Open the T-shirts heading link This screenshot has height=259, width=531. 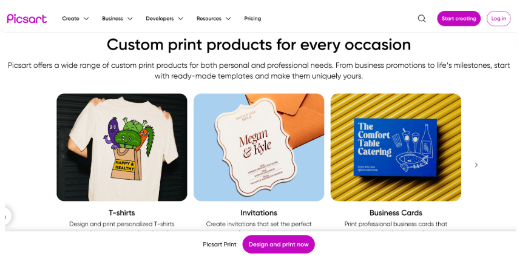click(x=122, y=213)
